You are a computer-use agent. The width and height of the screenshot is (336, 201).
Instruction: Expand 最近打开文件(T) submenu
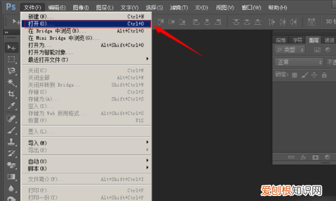pyautogui.click(x=86, y=60)
